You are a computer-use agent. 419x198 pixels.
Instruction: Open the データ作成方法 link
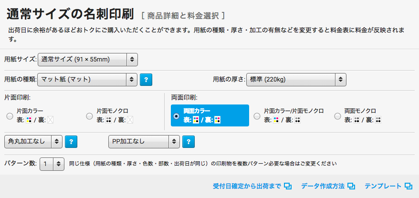click(x=323, y=186)
